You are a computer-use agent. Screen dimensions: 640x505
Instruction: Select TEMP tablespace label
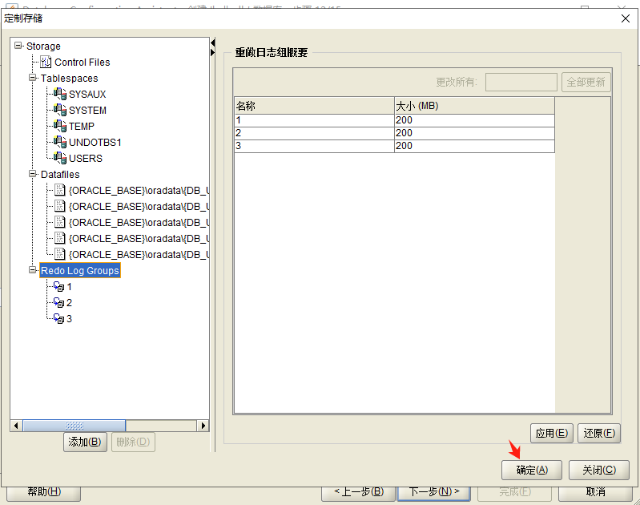82,127
